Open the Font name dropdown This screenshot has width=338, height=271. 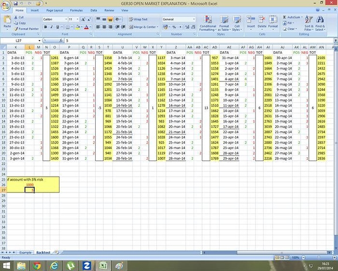point(66,20)
